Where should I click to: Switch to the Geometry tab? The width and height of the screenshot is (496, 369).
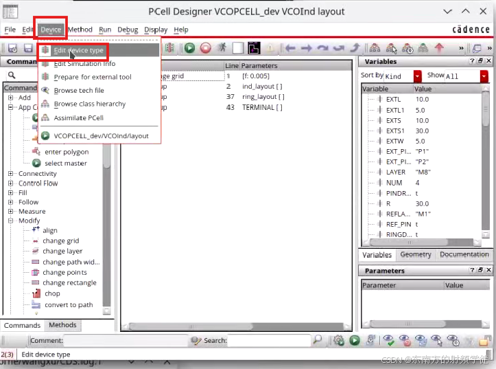pyautogui.click(x=415, y=254)
